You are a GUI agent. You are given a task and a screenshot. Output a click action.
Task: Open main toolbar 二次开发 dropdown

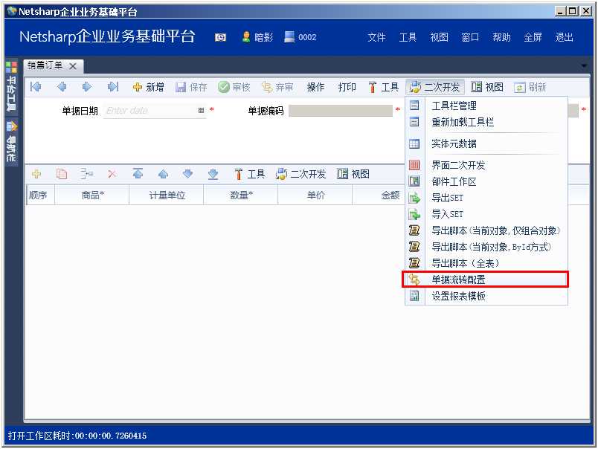tap(435, 87)
